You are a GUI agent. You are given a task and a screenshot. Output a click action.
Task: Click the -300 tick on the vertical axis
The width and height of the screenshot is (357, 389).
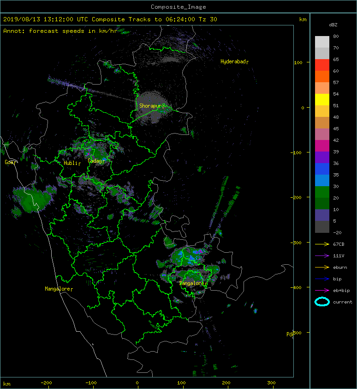(296, 243)
